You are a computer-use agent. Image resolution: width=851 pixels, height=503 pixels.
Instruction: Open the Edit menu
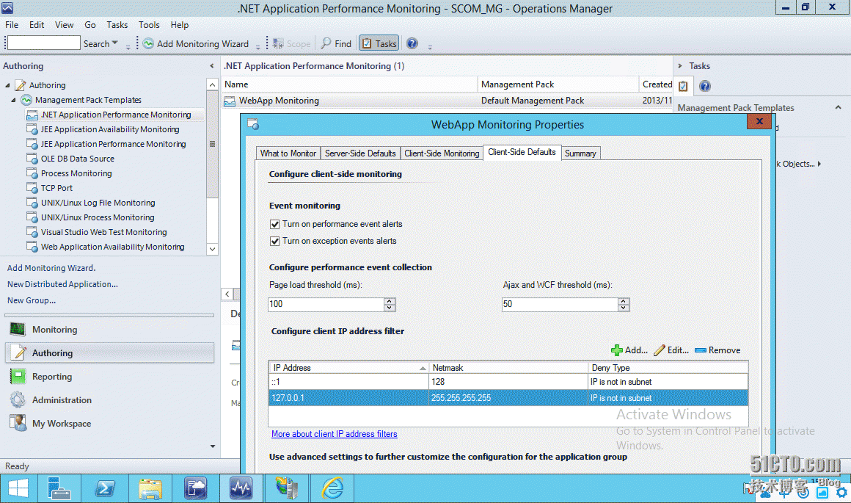tap(37, 25)
